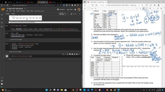165x92 pixels.
Task: Click the Edge PDF page number field
Action: pos(89,8)
